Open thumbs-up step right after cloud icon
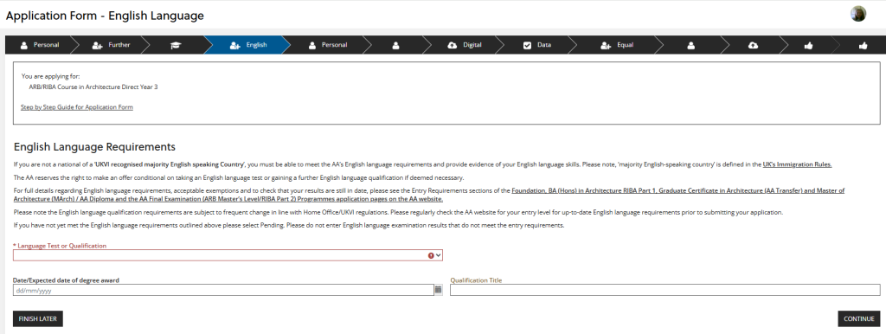 809,45
